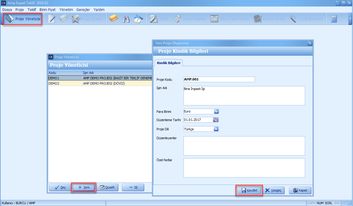Screen dimensions: 353x206
Task: Click the Yeni button in Proje Yöneticisi
Action: [x=84, y=187]
